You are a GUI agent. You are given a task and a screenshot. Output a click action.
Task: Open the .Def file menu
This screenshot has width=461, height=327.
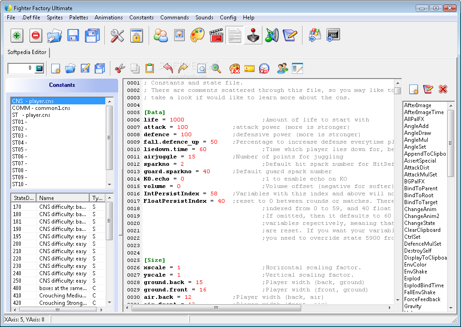tap(31, 18)
